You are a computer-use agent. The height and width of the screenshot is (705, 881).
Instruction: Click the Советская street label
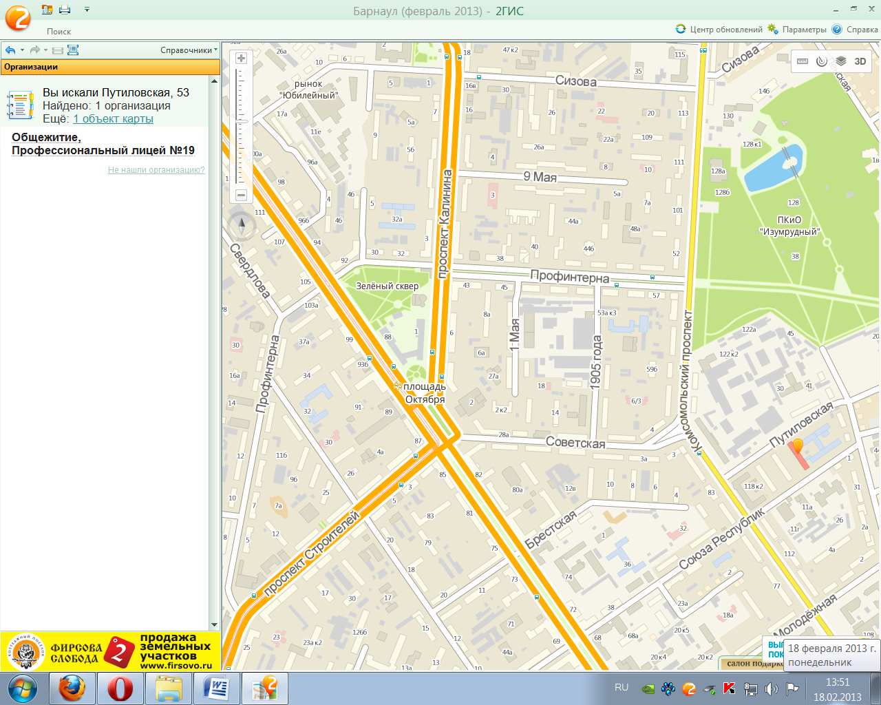pos(575,443)
